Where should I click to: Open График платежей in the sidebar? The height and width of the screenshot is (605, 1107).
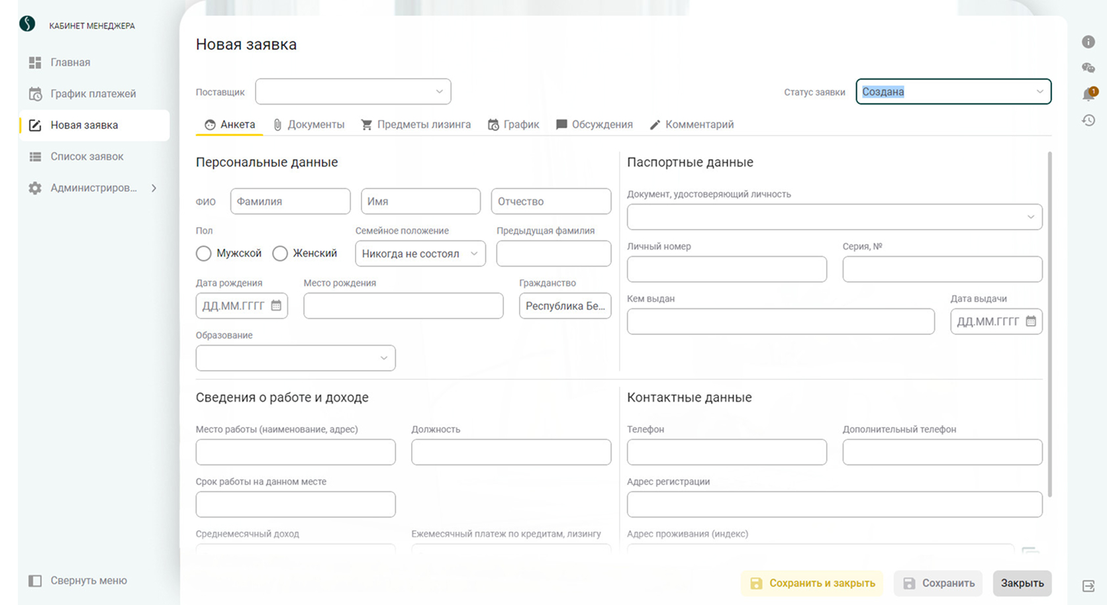point(94,93)
